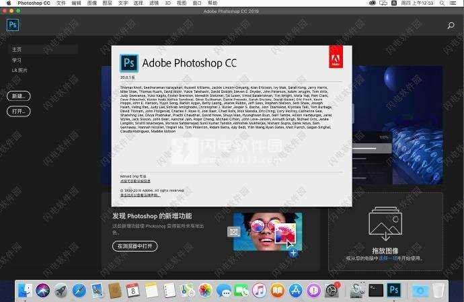Click the detailed information link under Ronald Ong
Viewport: 464px width, 302px height.
(135, 181)
